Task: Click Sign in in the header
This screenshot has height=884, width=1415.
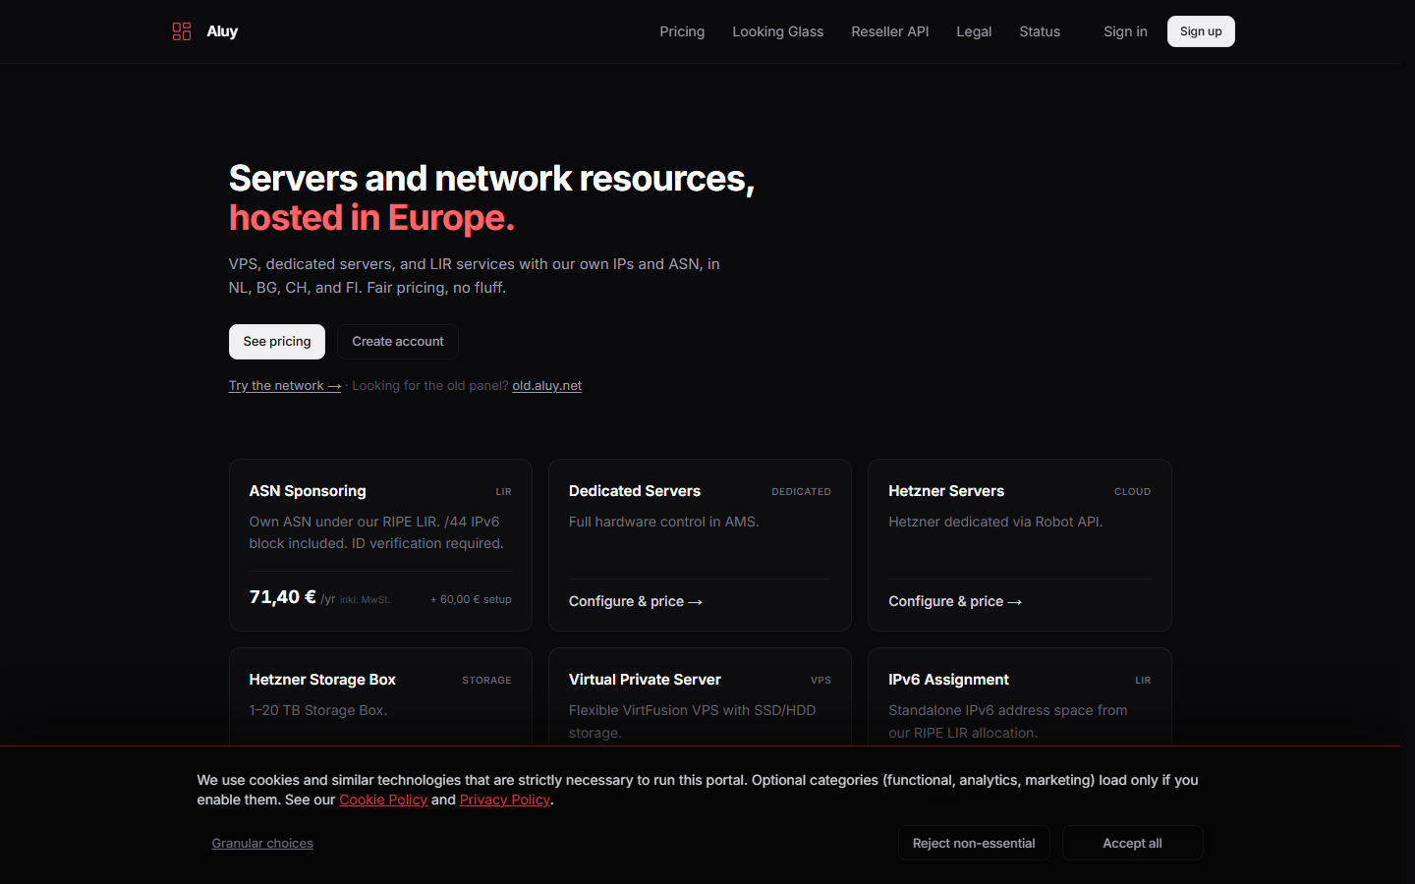Action: (x=1125, y=31)
